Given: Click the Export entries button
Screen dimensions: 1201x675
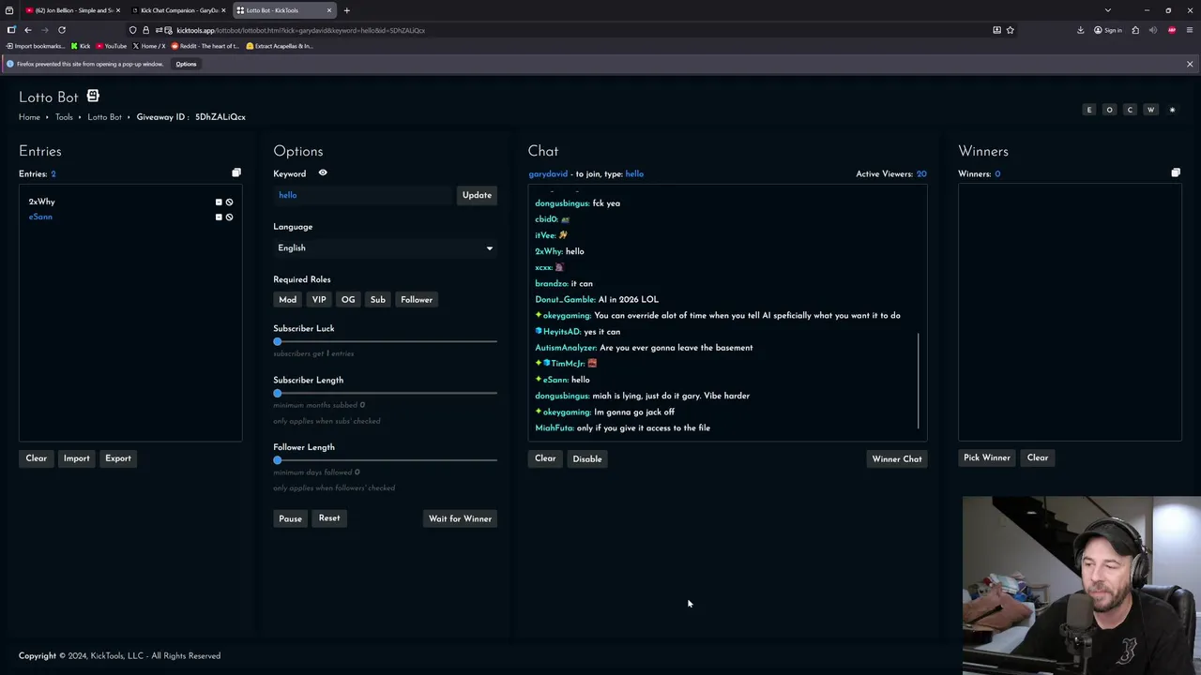Looking at the screenshot, I should (118, 458).
